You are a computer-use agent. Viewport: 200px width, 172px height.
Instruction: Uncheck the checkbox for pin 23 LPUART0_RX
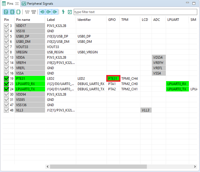[x=6, y=84]
